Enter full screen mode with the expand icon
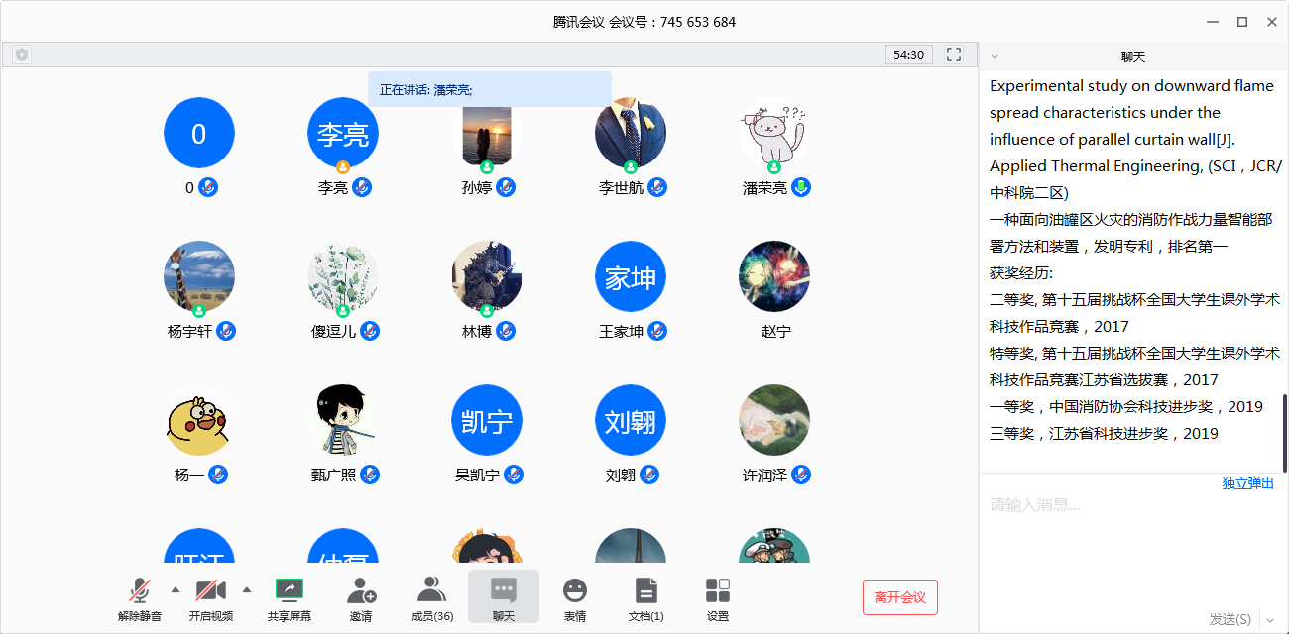 coord(954,55)
